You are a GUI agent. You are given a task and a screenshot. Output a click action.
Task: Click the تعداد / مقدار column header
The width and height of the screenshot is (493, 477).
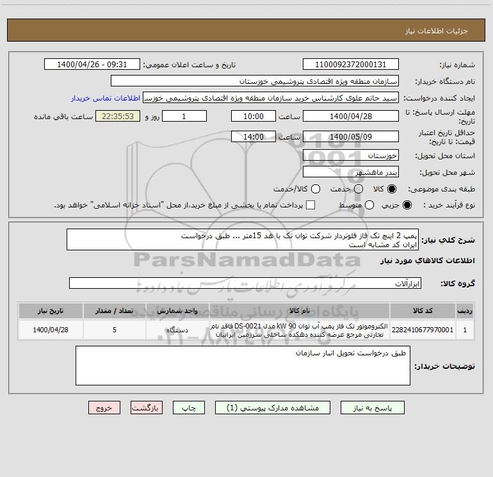115,311
